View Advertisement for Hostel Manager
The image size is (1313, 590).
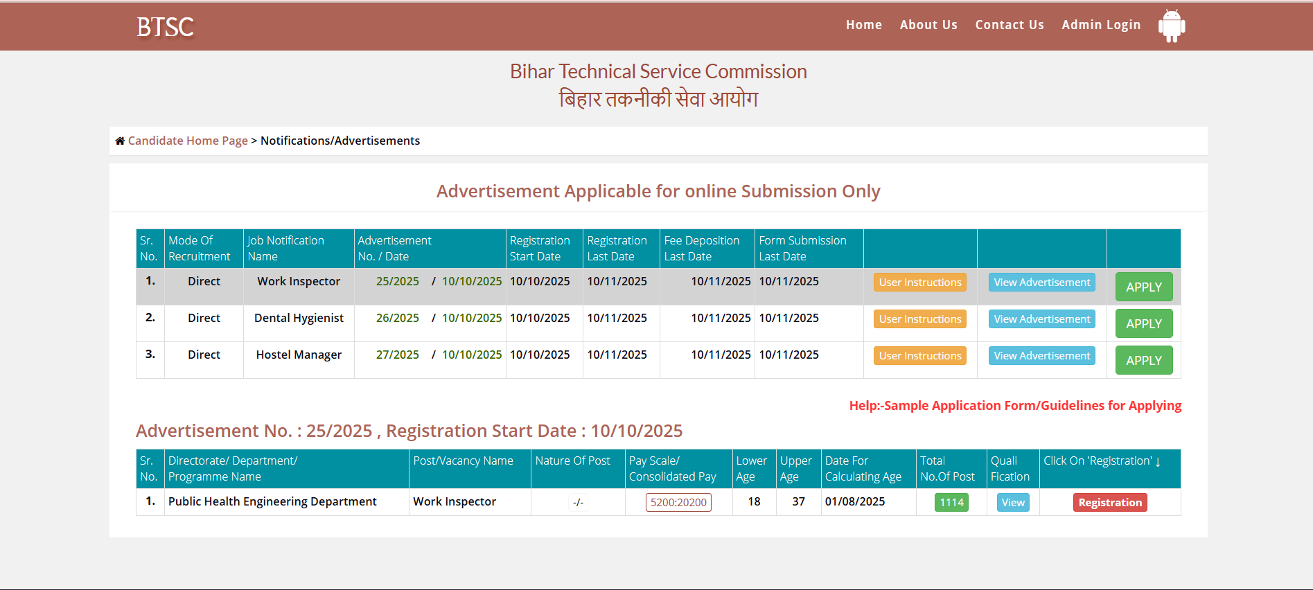click(1041, 356)
